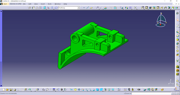Click the Update All swirl icon
Image resolution: width=180 pixels, height=95 pixels.
click(x=30, y=8)
